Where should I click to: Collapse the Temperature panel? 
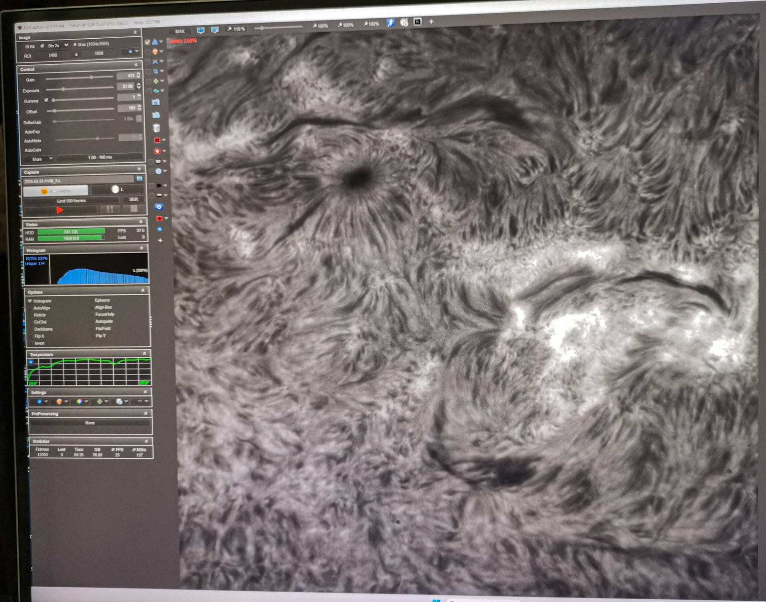(x=144, y=353)
